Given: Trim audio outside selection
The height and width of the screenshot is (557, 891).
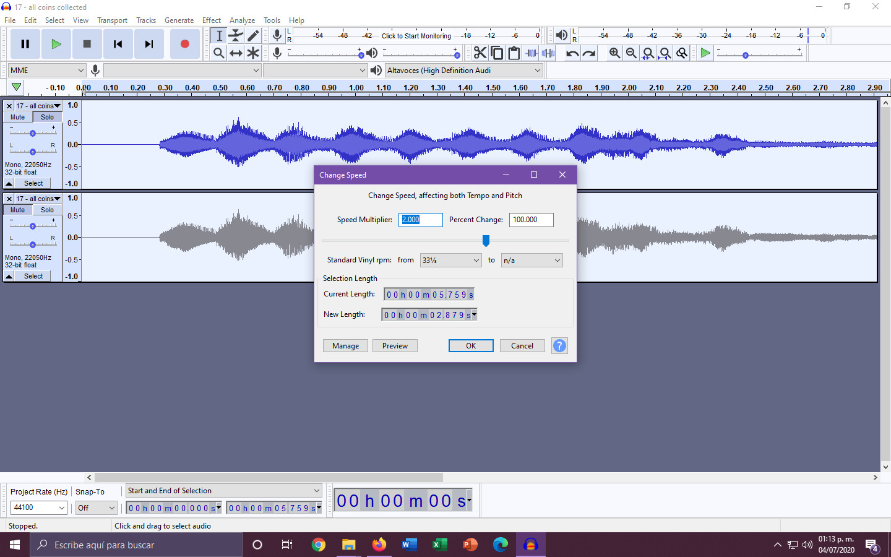Looking at the screenshot, I should click(531, 53).
